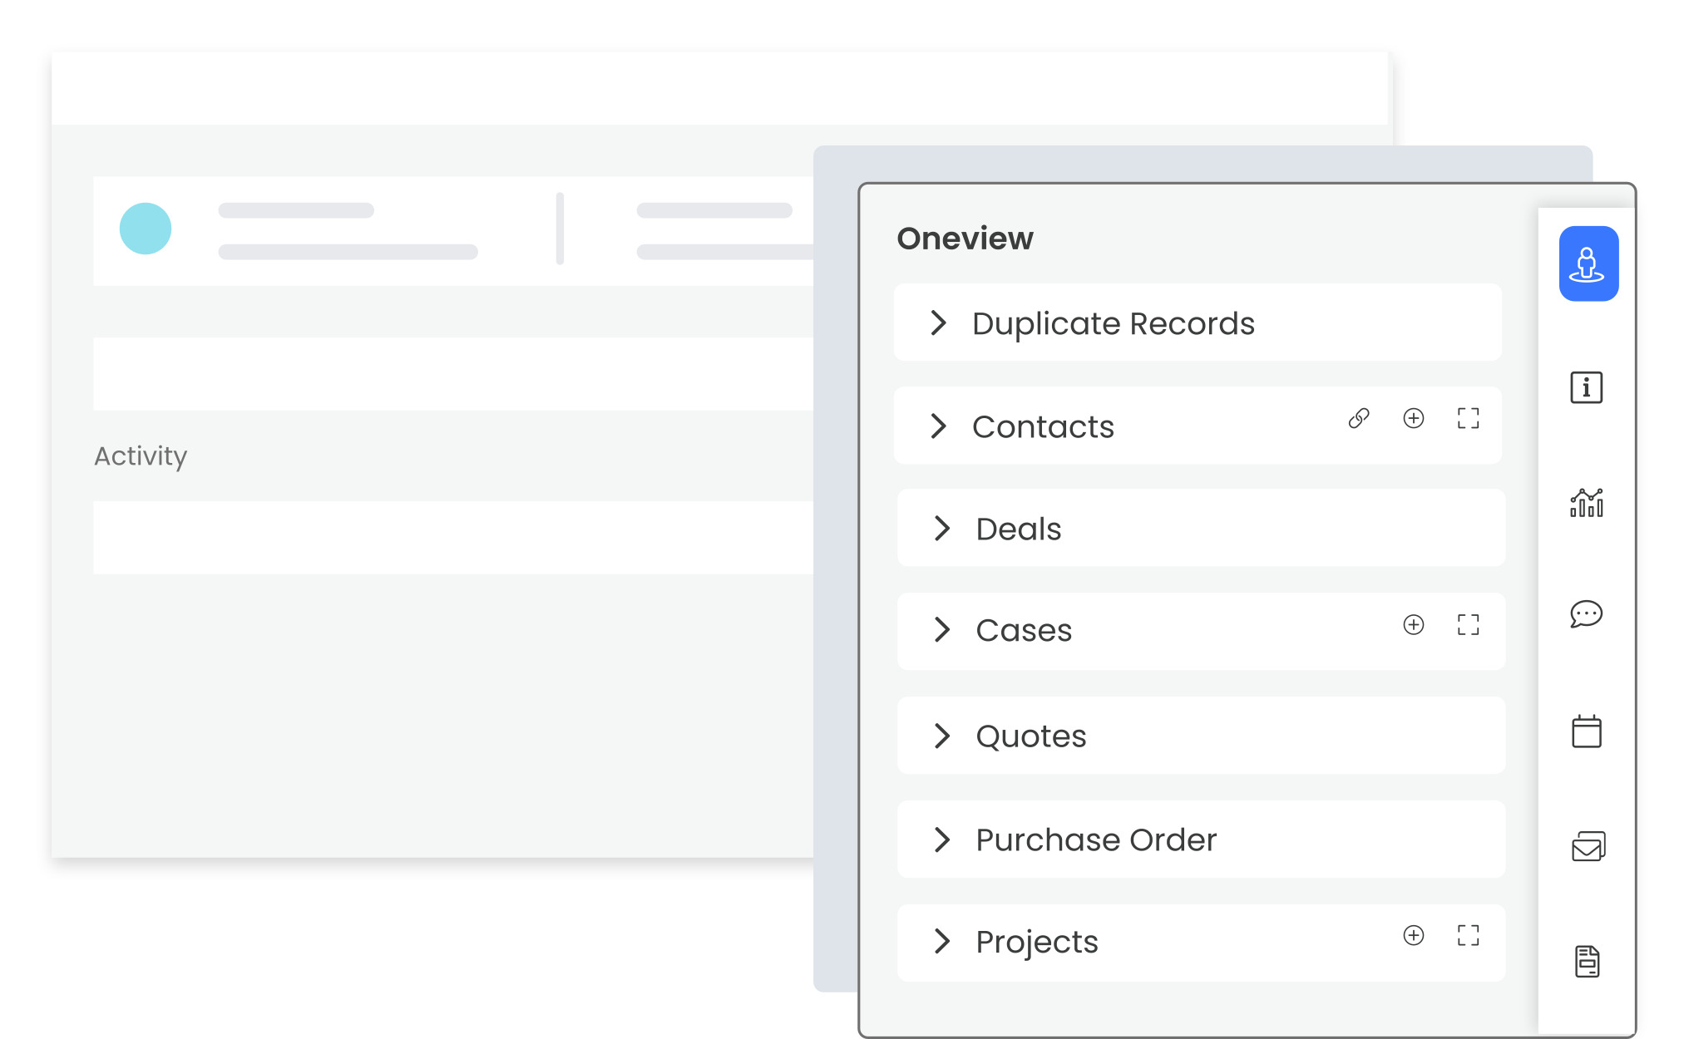
Task: Click the teal avatar circle in background window
Action: coord(146,229)
